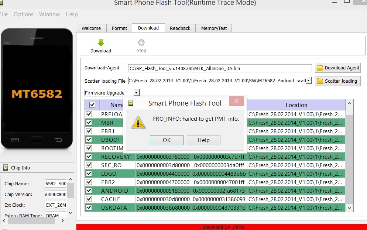Expand the Scatter-loading File path dropdown
This screenshot has width=367, height=230.
tap(308, 80)
